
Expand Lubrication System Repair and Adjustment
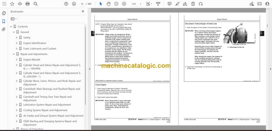point(17,105)
